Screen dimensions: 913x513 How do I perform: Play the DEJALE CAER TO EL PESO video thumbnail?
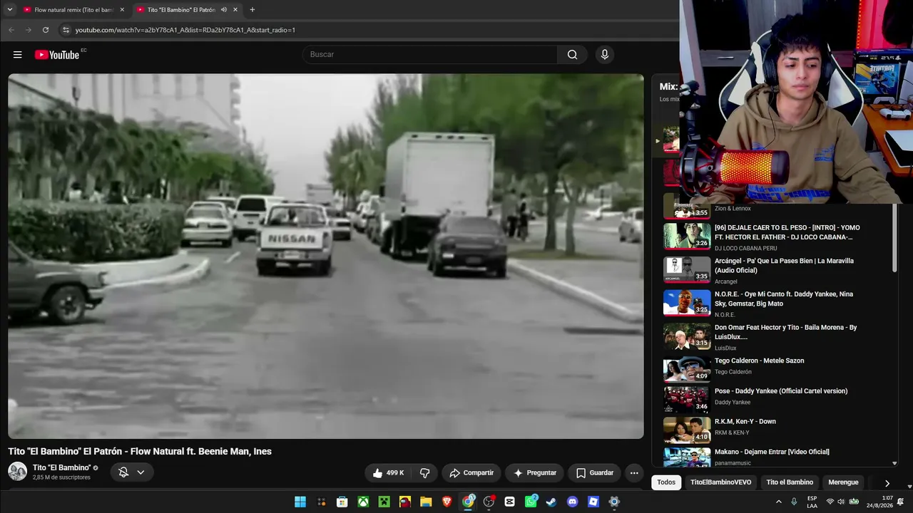[x=687, y=237]
